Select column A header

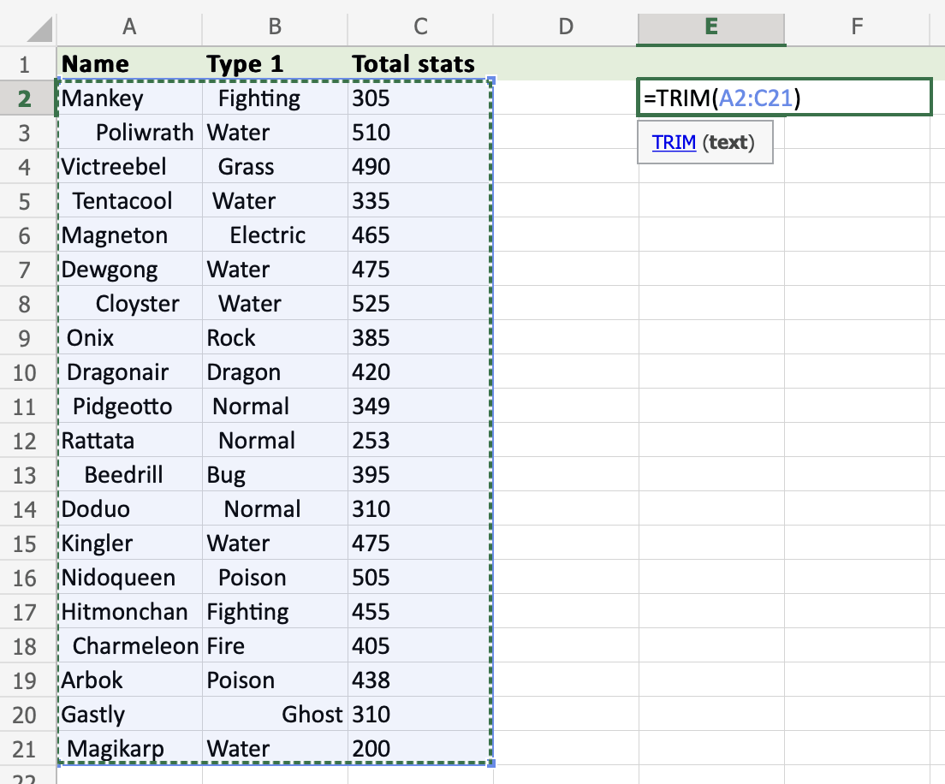pos(129,27)
